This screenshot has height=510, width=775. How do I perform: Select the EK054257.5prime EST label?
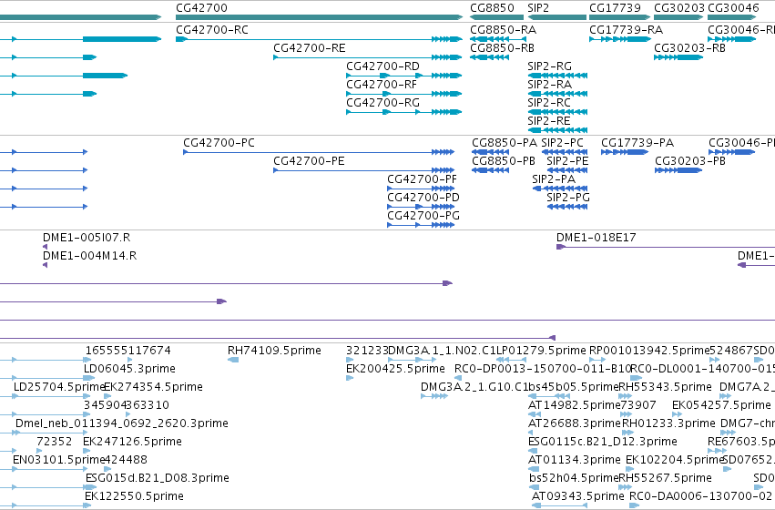point(721,405)
